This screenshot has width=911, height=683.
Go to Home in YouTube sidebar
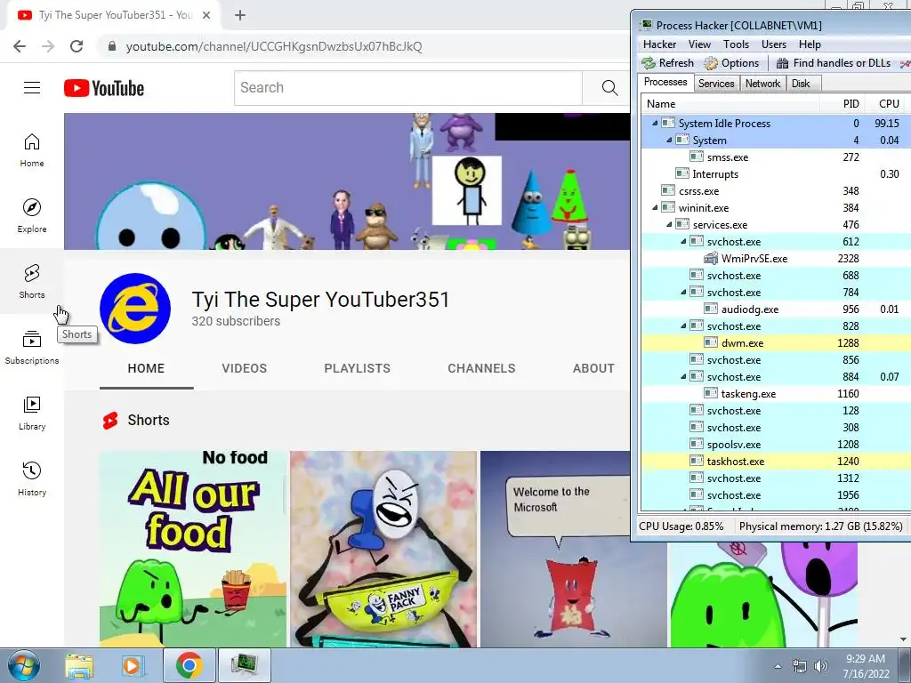point(32,150)
